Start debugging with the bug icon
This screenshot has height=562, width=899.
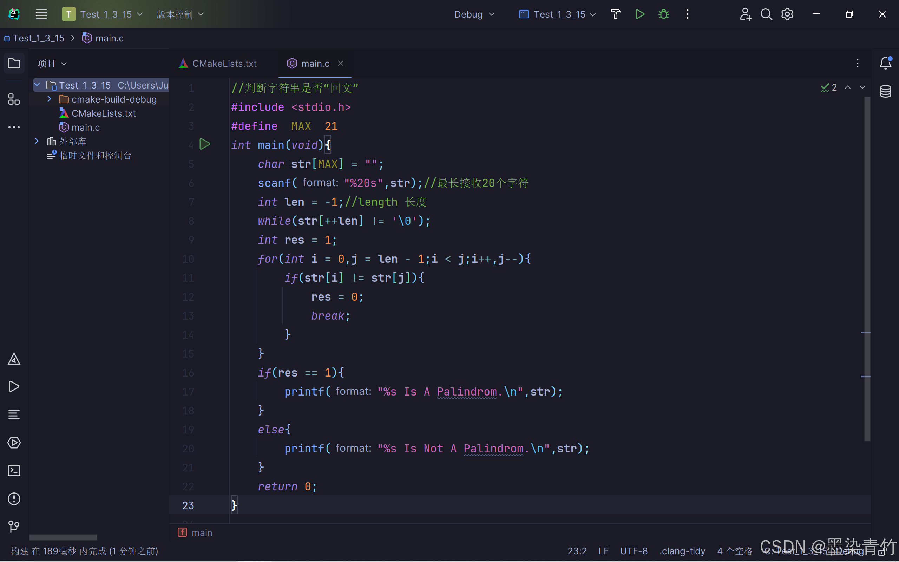(663, 14)
